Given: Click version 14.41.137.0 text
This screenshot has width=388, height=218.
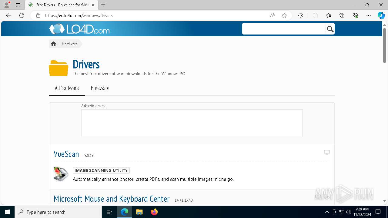Looking at the screenshot, I should pyautogui.click(x=184, y=200).
